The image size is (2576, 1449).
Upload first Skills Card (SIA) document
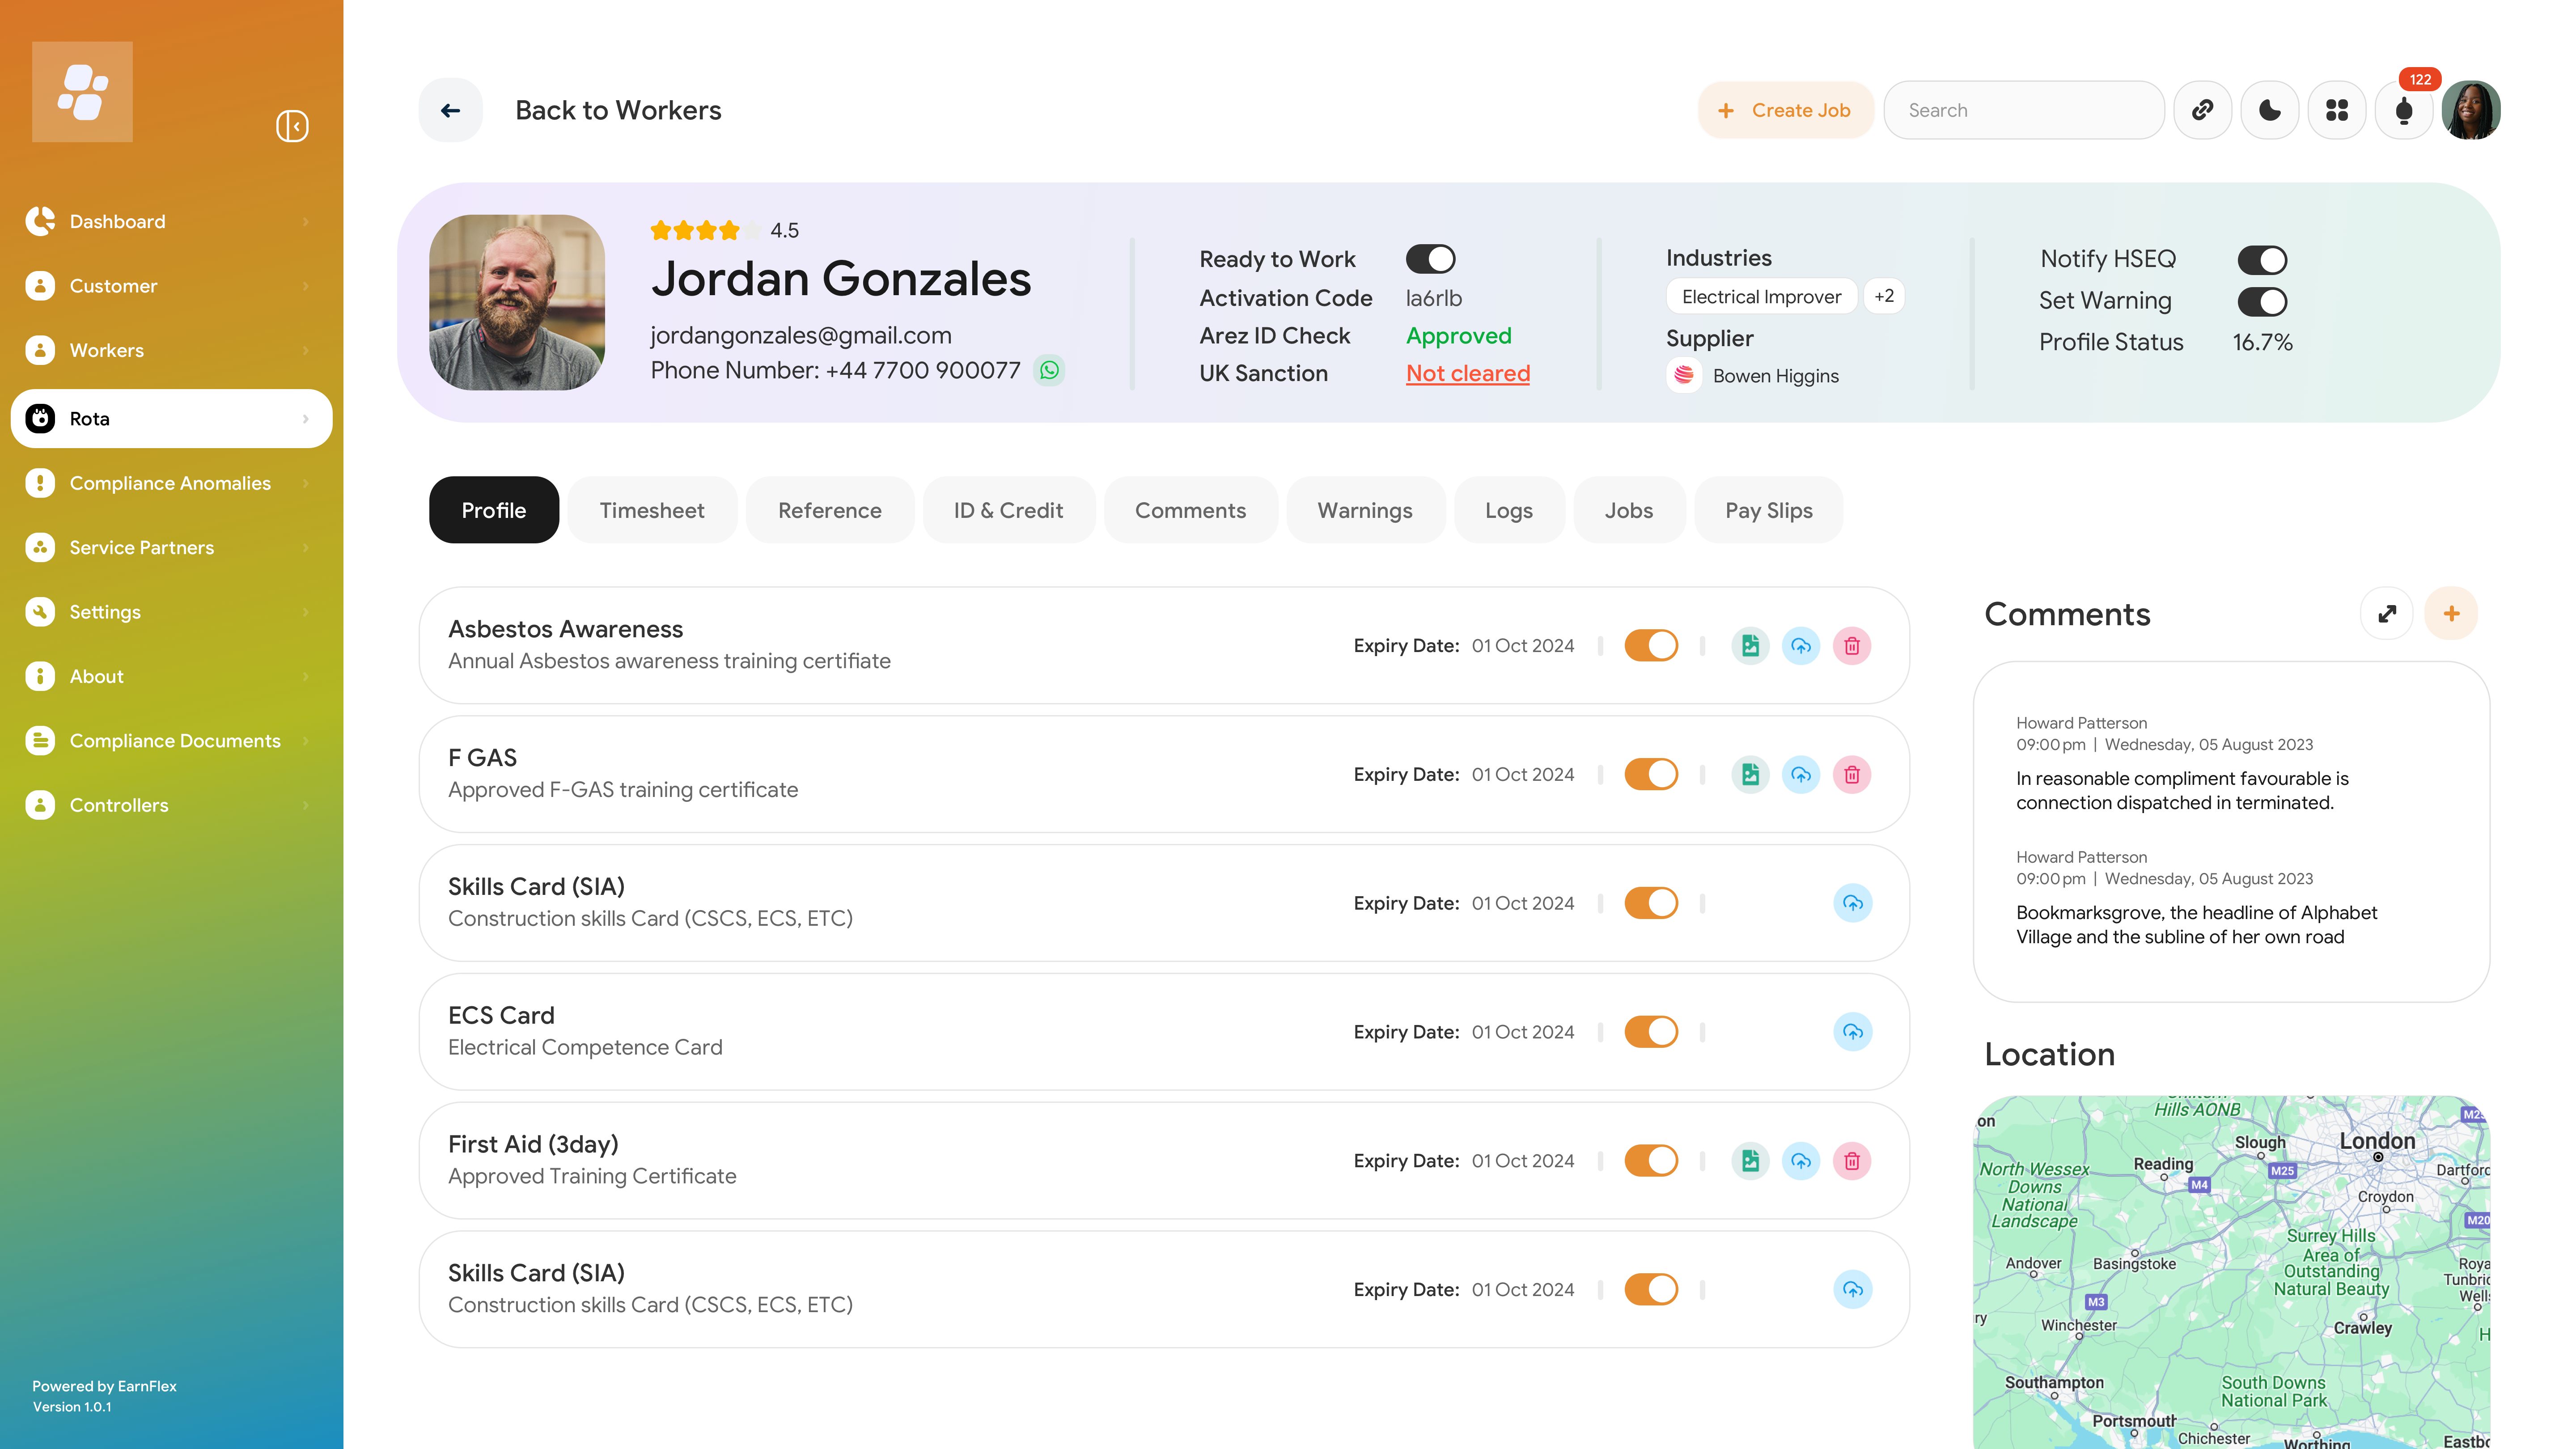[x=1853, y=904]
